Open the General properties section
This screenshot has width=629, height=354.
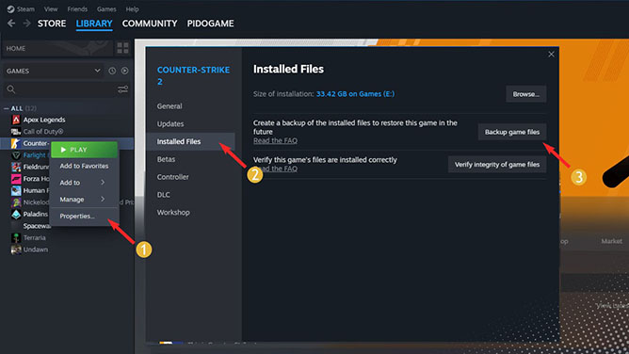tap(169, 106)
